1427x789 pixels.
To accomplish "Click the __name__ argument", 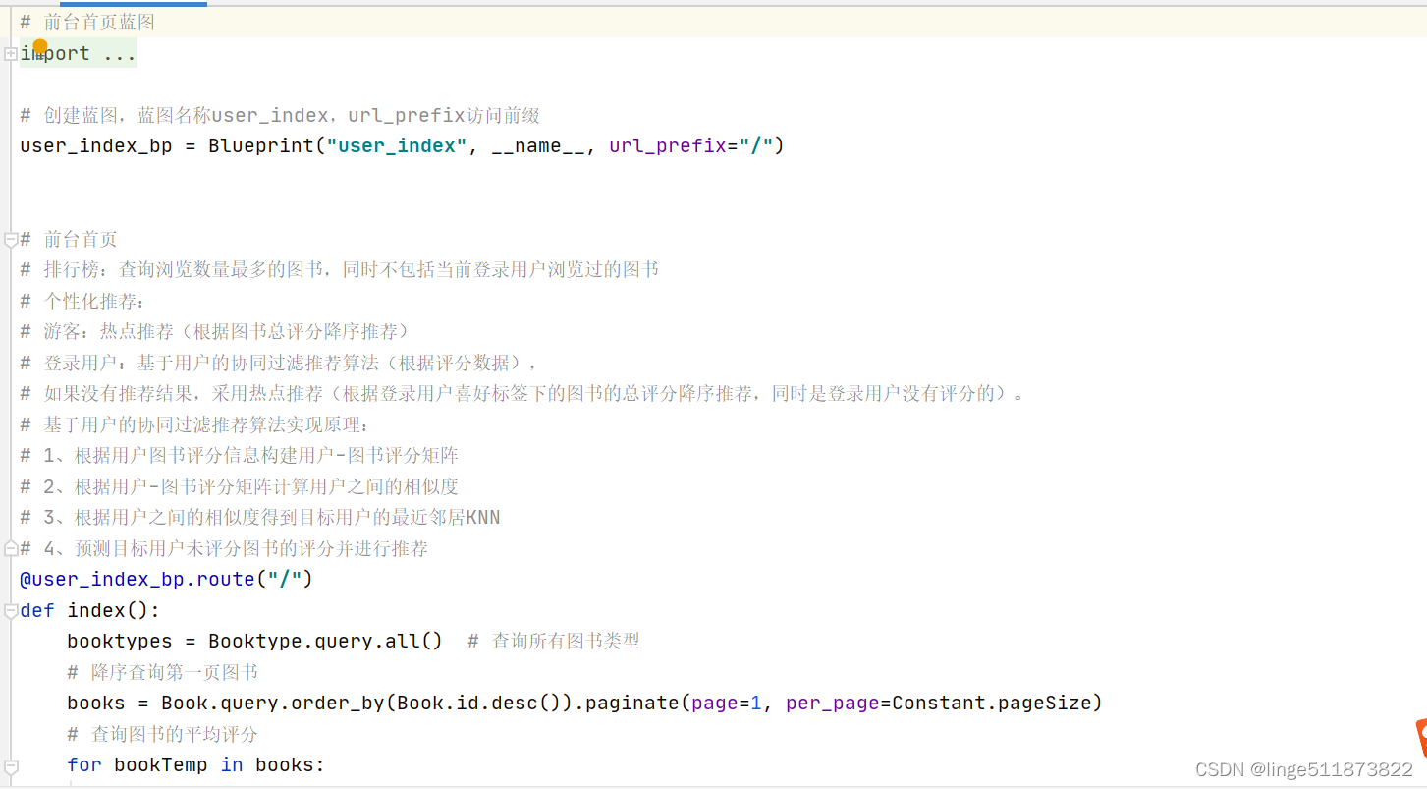I will [x=537, y=146].
